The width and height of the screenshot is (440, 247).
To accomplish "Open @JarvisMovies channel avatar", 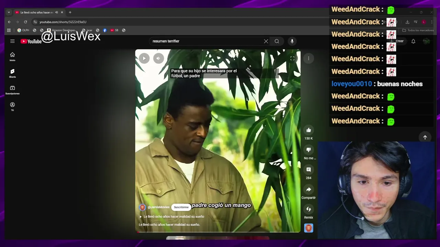I will tap(142, 207).
